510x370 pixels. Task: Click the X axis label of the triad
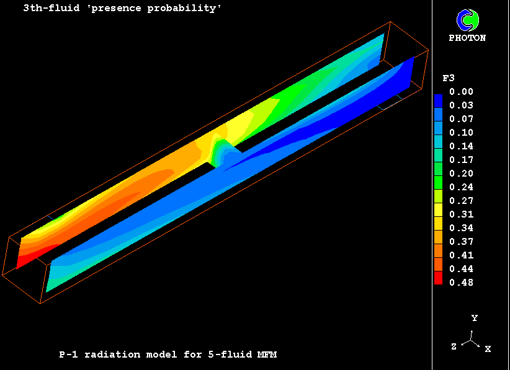(488, 349)
